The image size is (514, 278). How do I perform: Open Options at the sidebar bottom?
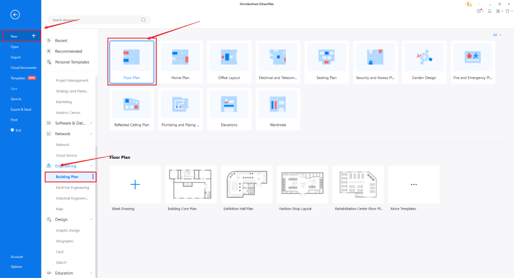(x=16, y=267)
